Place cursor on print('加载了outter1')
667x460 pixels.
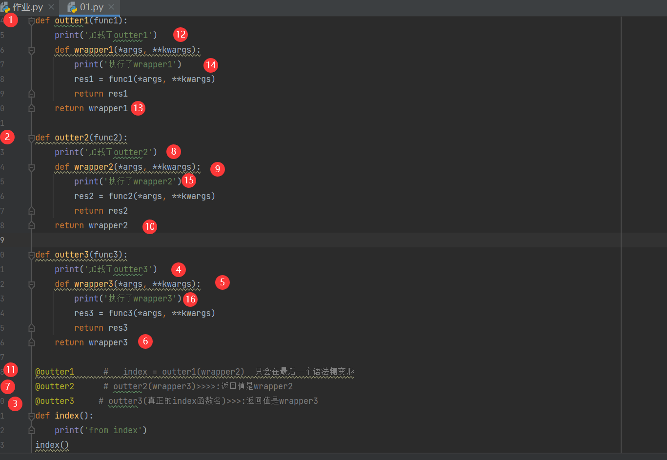106,35
